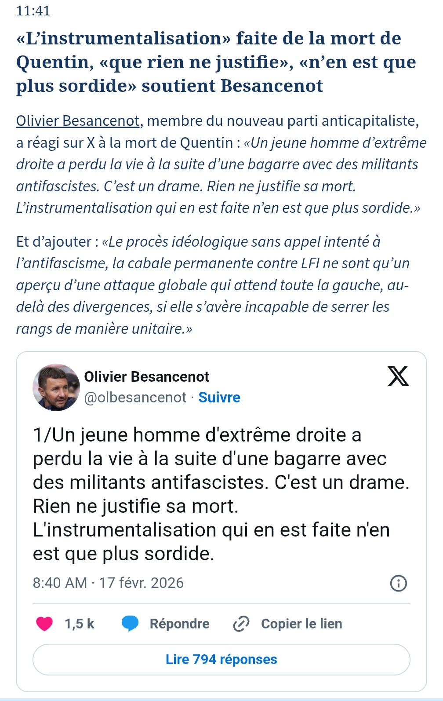
Task: Follow the account via the Suivre link
Action: pos(219,398)
